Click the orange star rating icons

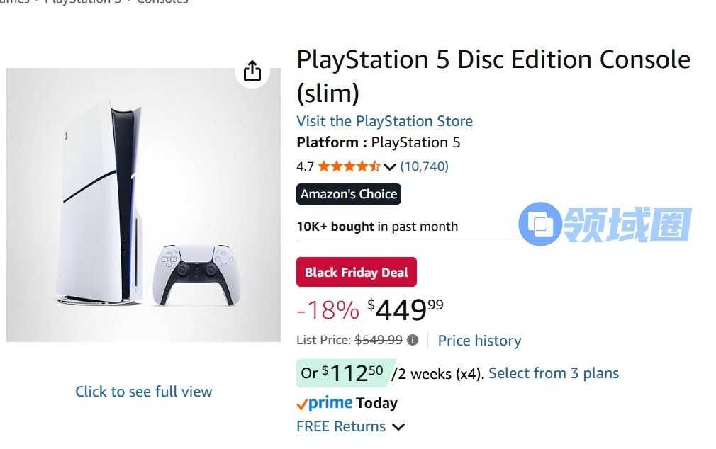coord(349,166)
